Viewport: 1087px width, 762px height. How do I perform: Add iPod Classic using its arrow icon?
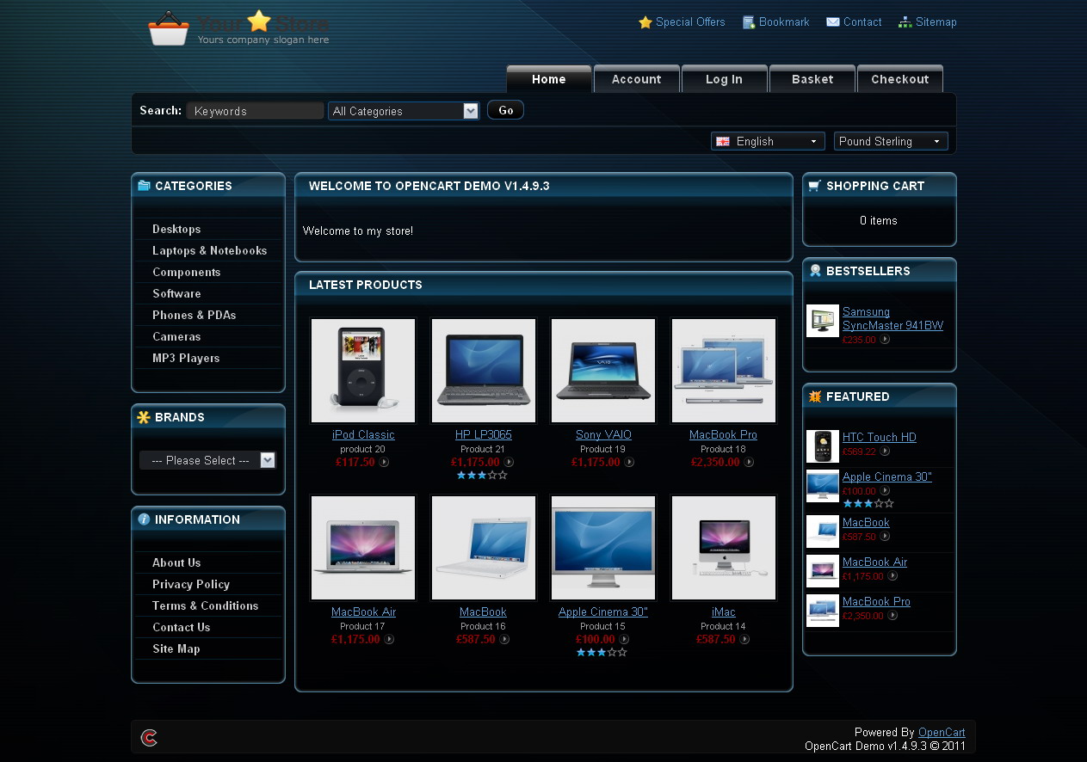pyautogui.click(x=384, y=463)
